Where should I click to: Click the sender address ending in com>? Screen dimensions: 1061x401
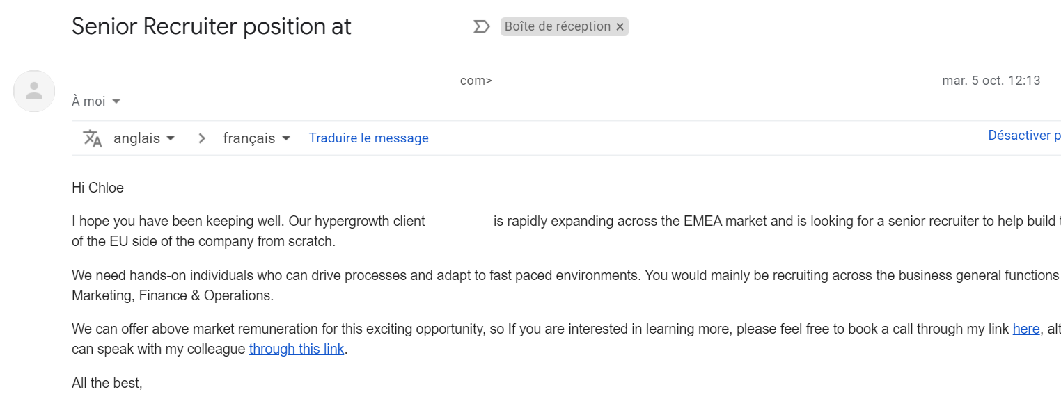coord(476,81)
